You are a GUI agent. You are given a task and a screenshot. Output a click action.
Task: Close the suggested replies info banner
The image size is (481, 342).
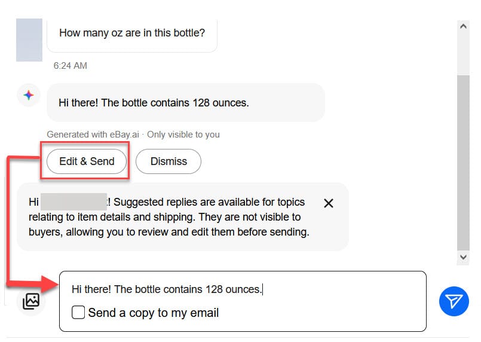click(328, 203)
